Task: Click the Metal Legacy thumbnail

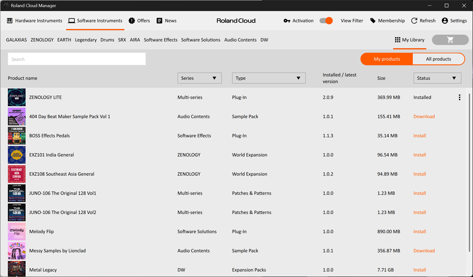Action: click(x=16, y=269)
